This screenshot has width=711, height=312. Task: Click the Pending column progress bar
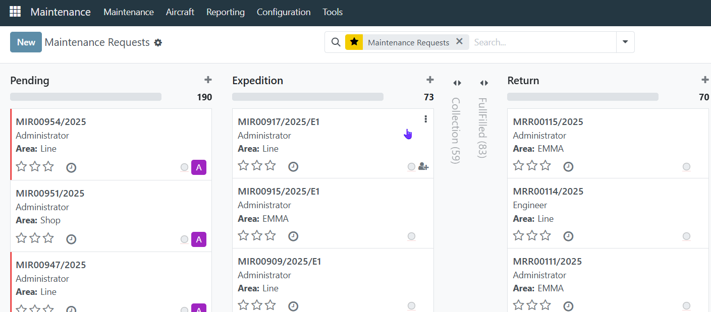(86, 97)
